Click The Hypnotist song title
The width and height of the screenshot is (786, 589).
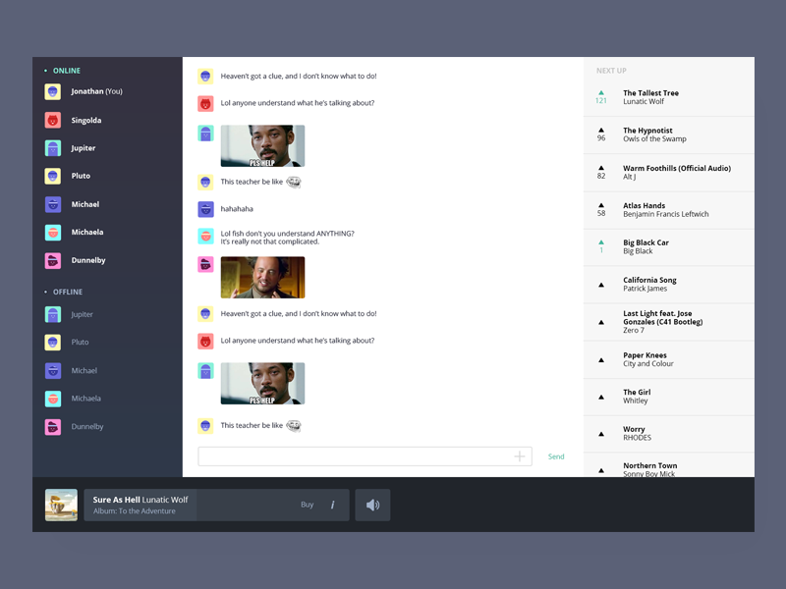click(647, 131)
